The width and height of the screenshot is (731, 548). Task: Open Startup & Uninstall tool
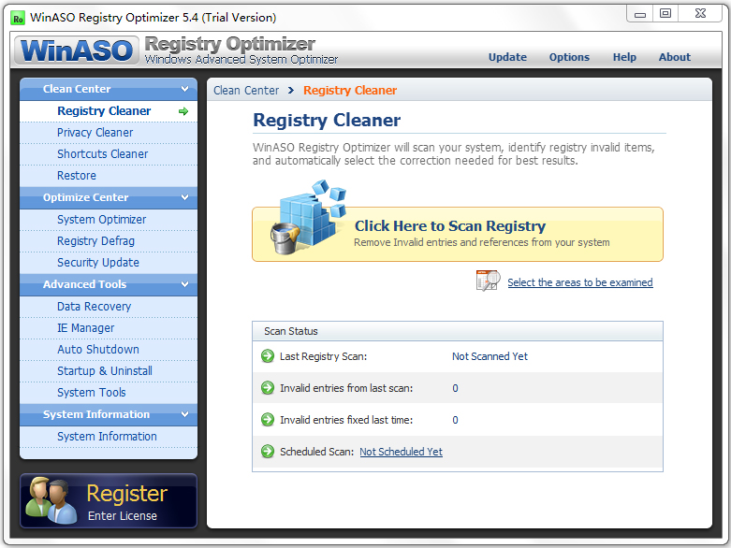pyautogui.click(x=109, y=371)
